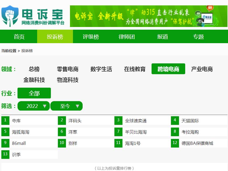Viewport: 228px width, 171px height.
Task: Click the orange 维权 speech bubble in banner
Action: tap(210, 7)
